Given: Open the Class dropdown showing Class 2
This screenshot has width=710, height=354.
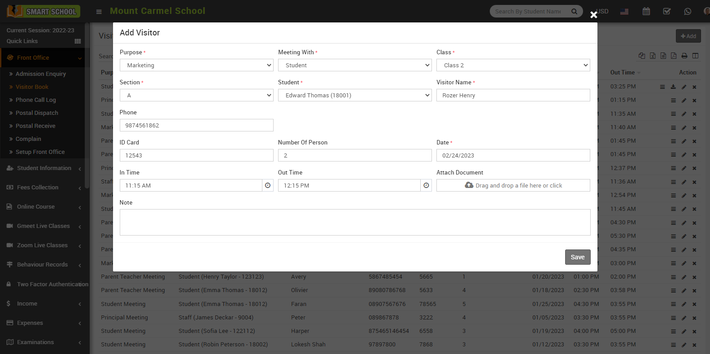Looking at the screenshot, I should (x=513, y=65).
